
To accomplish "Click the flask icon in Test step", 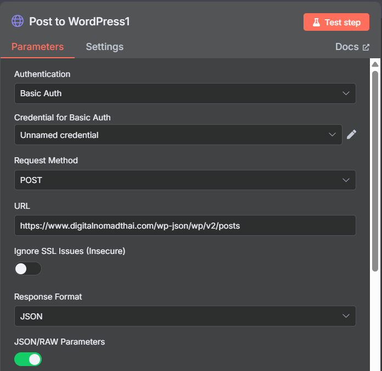I will point(316,22).
